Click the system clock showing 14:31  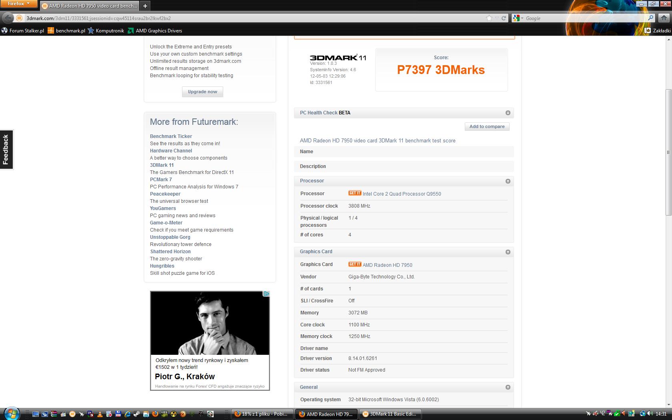point(661,414)
